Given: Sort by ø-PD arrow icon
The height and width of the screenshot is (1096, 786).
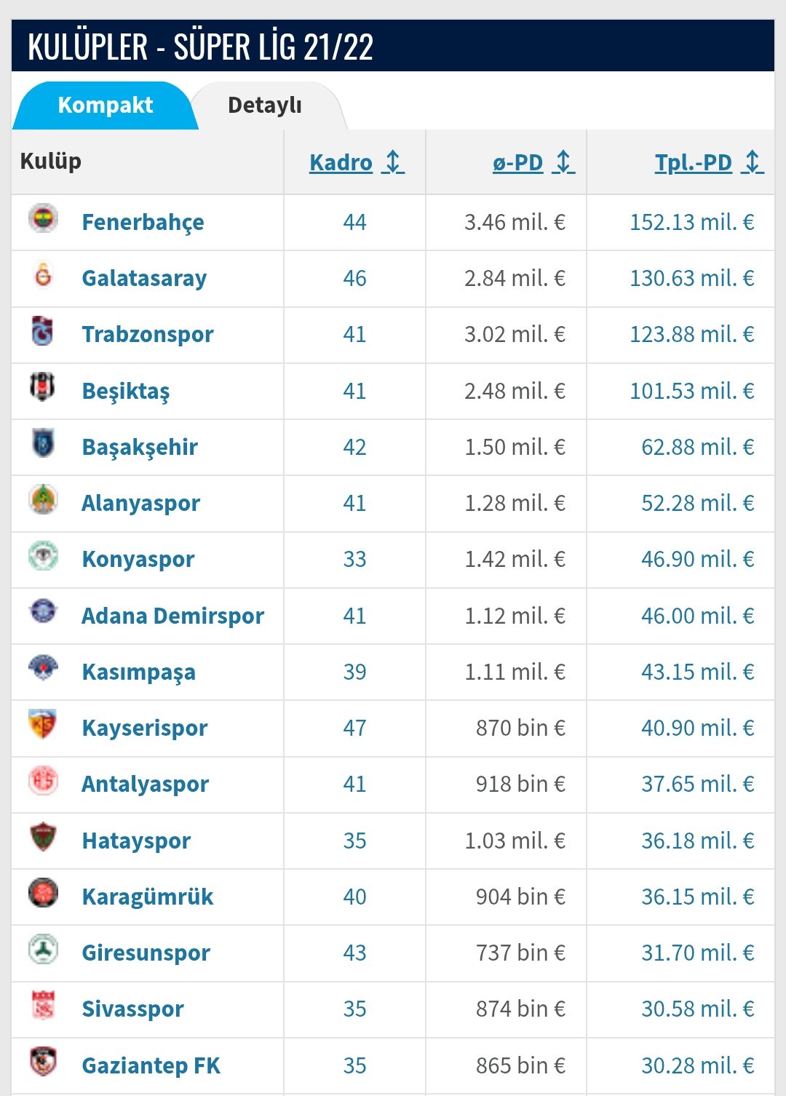Looking at the screenshot, I should [563, 162].
